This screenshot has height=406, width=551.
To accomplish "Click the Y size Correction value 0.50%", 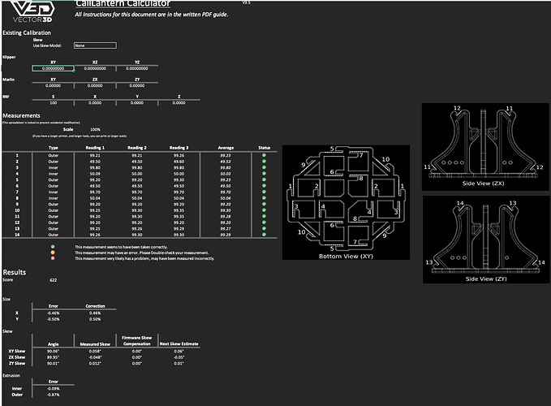I will click(x=95, y=319).
